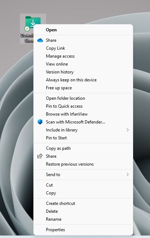
Task: Expand the Include in library submenu arrow
Action: click(127, 130)
